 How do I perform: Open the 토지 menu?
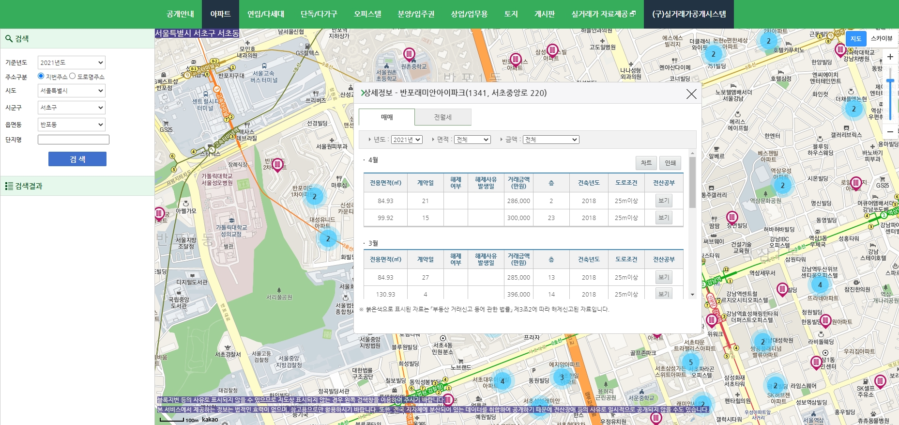511,14
